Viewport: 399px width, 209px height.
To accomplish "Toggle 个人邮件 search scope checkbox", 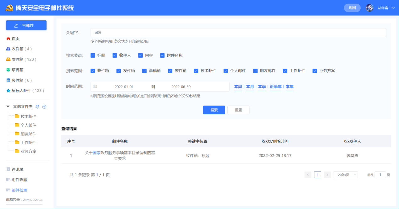I will click(x=226, y=71).
